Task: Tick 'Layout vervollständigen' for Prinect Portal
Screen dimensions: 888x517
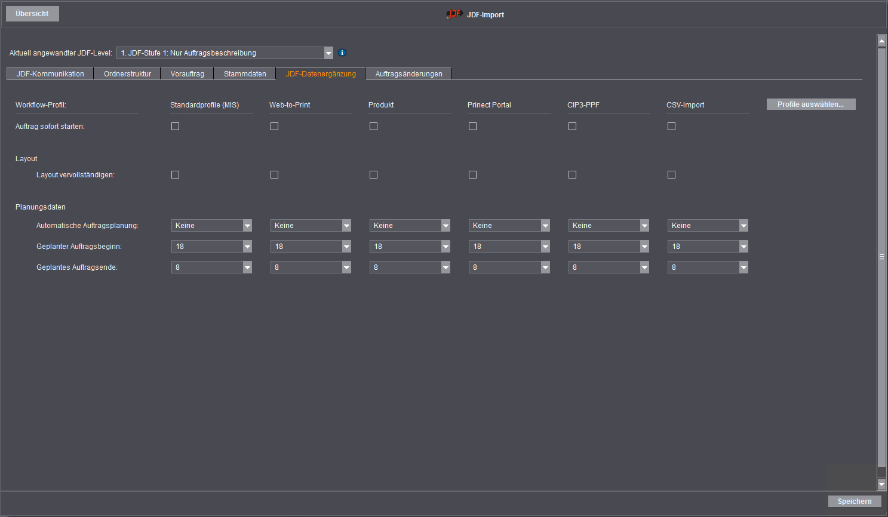Action: click(x=472, y=174)
